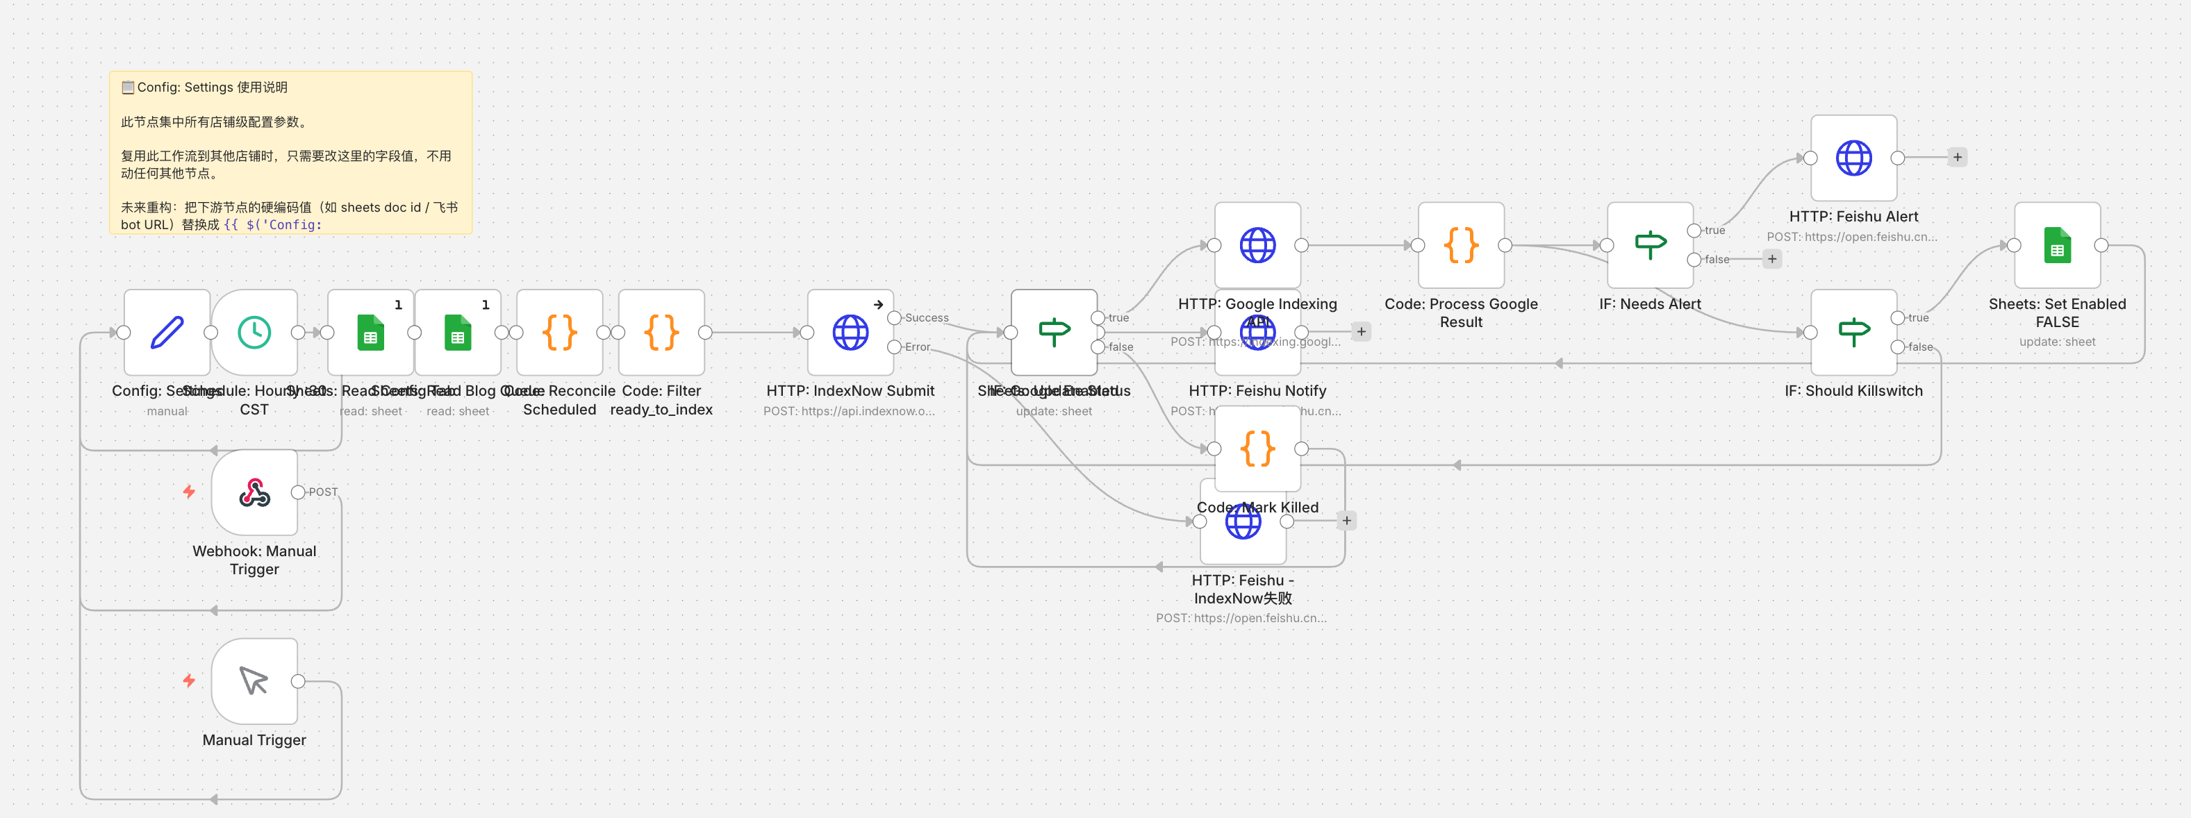Open the Schedule: Hourly clock trigger node
Screen dimensions: 2191x818
click(x=254, y=333)
